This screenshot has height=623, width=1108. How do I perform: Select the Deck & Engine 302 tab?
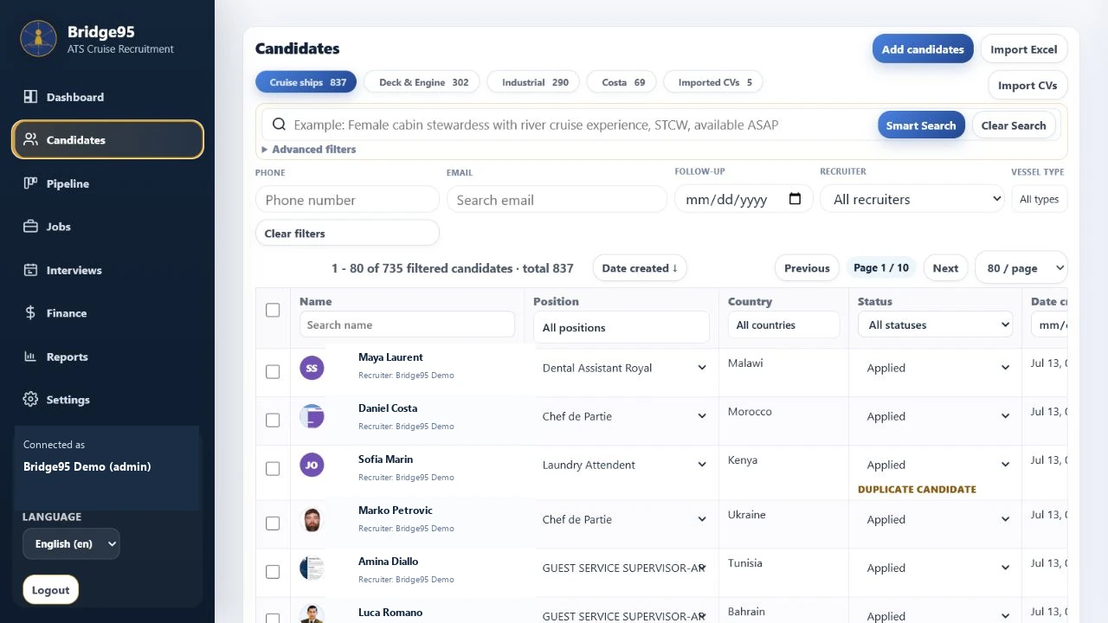click(x=423, y=82)
